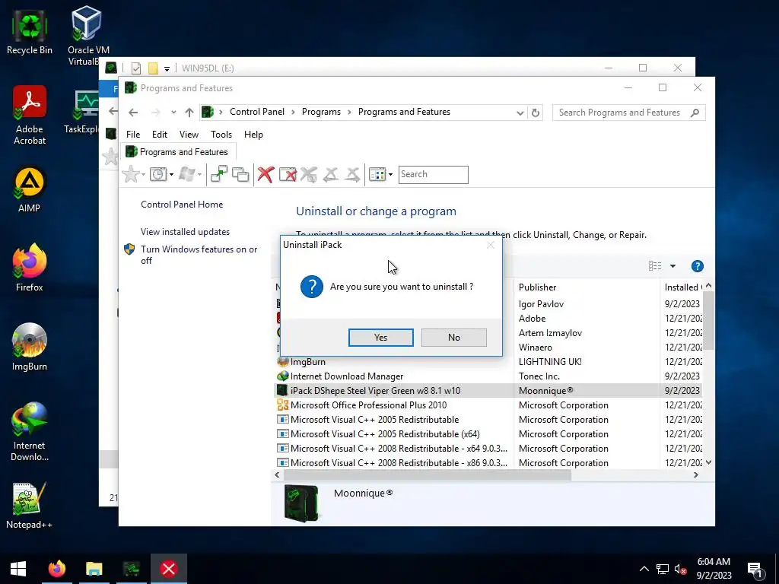Open the File menu
The width and height of the screenshot is (779, 584).
tap(133, 135)
